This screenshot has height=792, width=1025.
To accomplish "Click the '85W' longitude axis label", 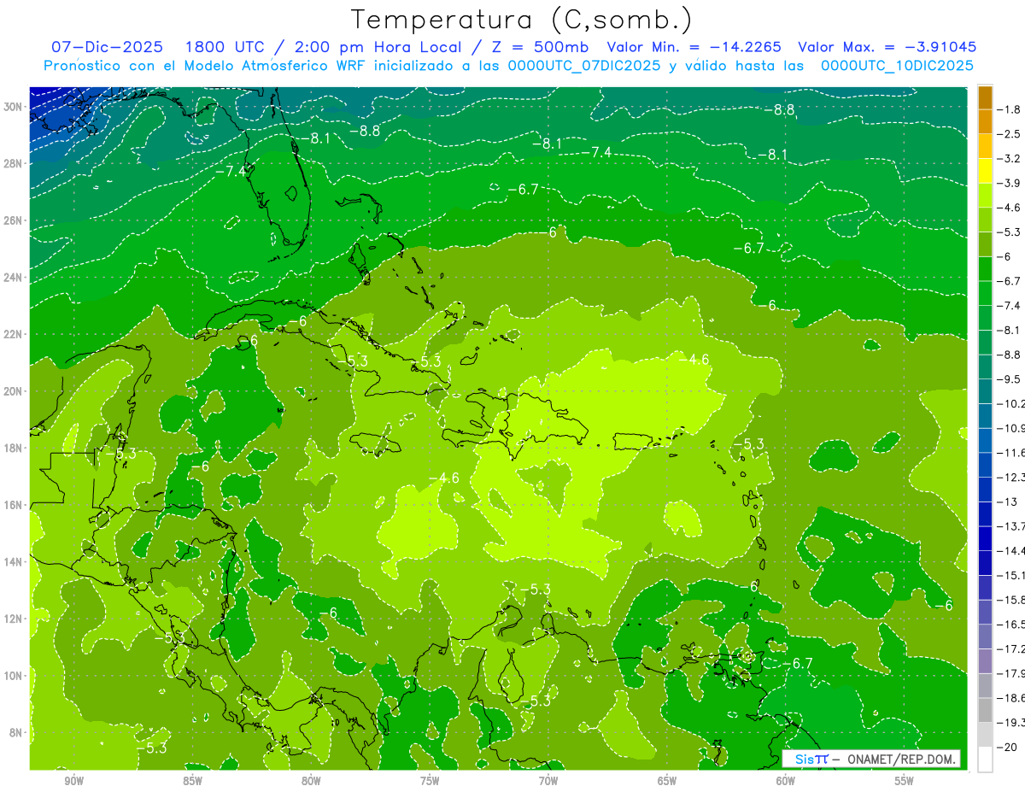I will pyautogui.click(x=192, y=781).
